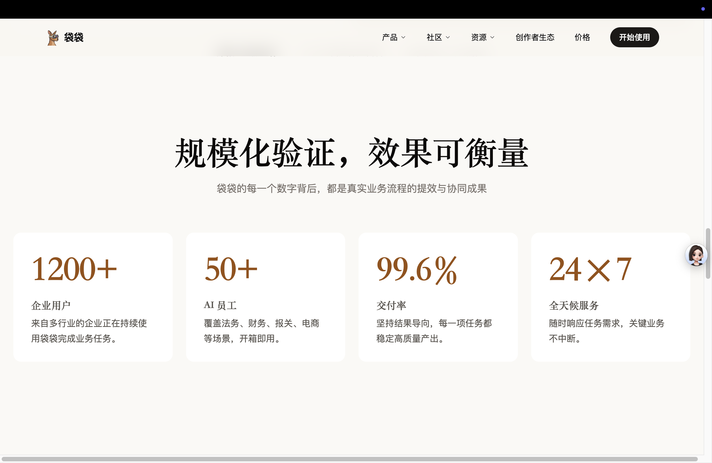Click the vertical page scrollbar thumb
The image size is (712, 463).
(708, 253)
